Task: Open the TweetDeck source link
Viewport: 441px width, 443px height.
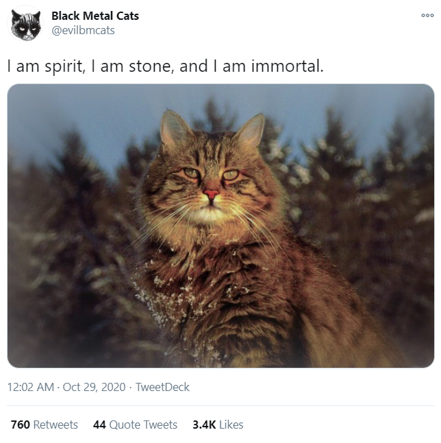Action: coord(162,387)
